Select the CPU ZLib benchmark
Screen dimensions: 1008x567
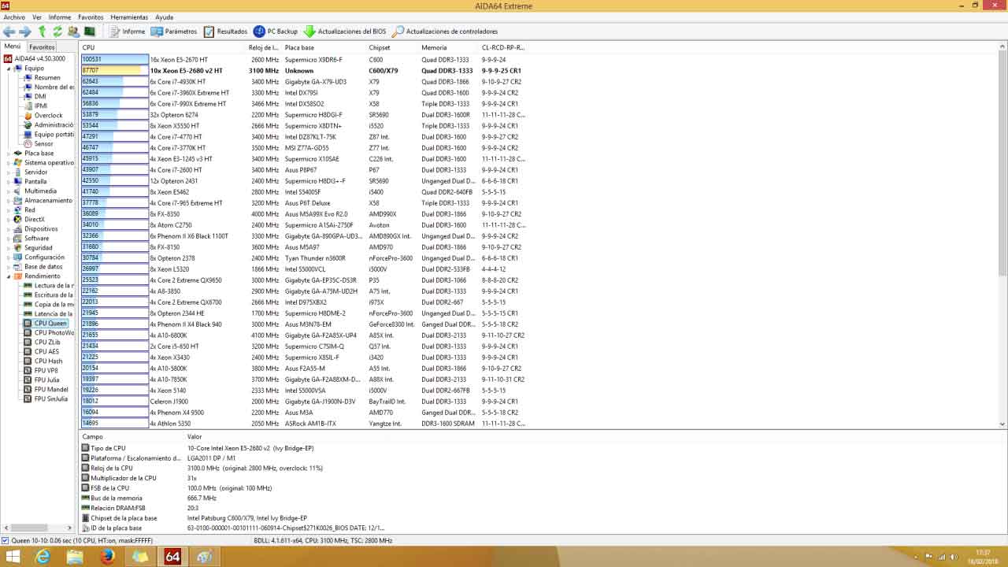pos(47,343)
